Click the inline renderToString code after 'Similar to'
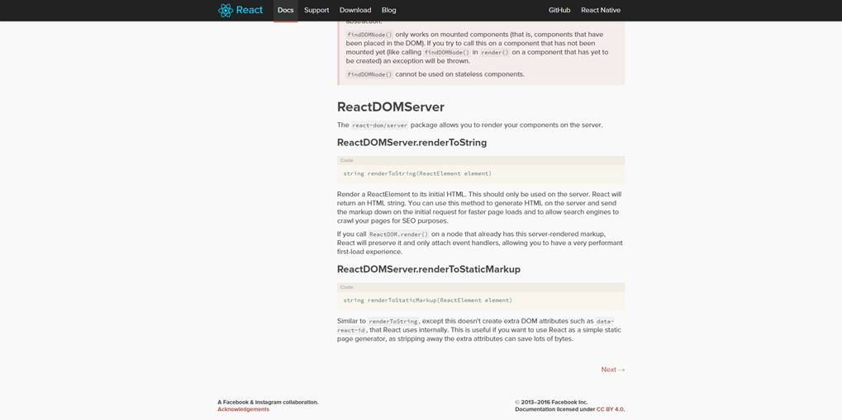842x420 pixels. (393, 321)
